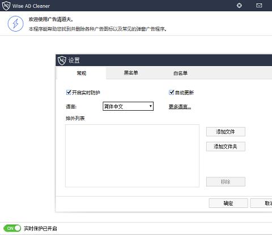
Task: Toggle the 实时保护 ON switch
Action: coord(12,228)
